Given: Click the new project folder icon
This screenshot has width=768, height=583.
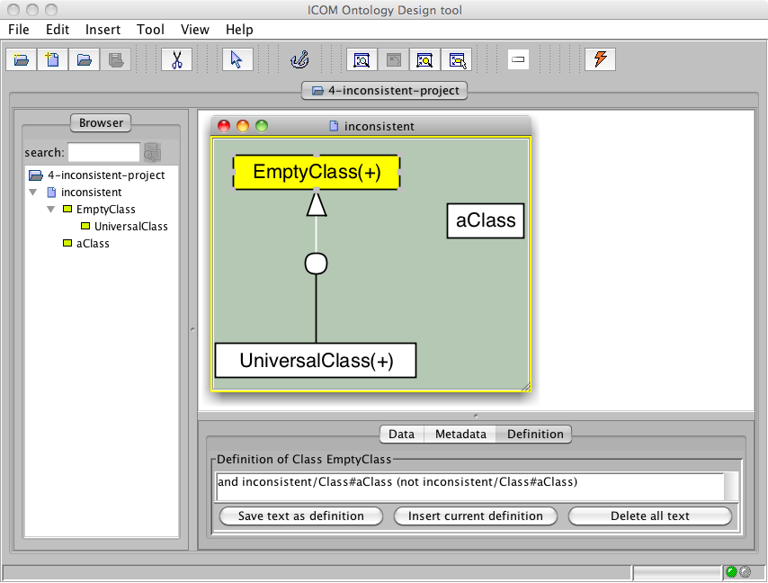Looking at the screenshot, I should [21, 59].
